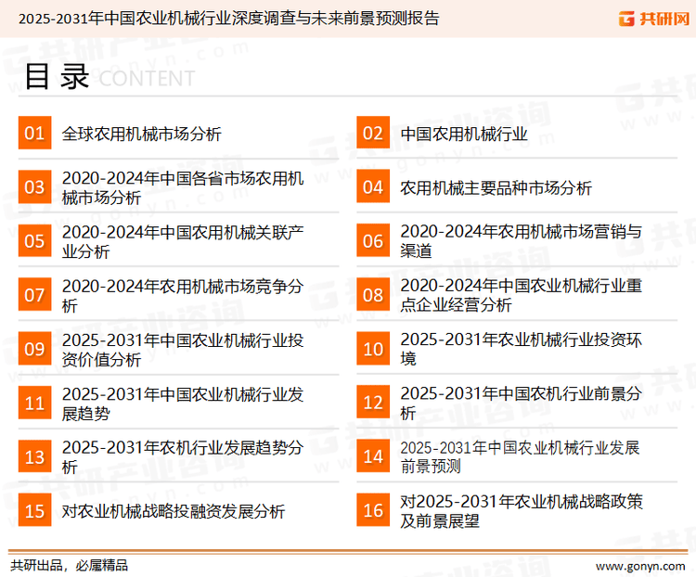The height and width of the screenshot is (577, 696).
Task: Click the orange 14 number badge
Action: [x=373, y=456]
